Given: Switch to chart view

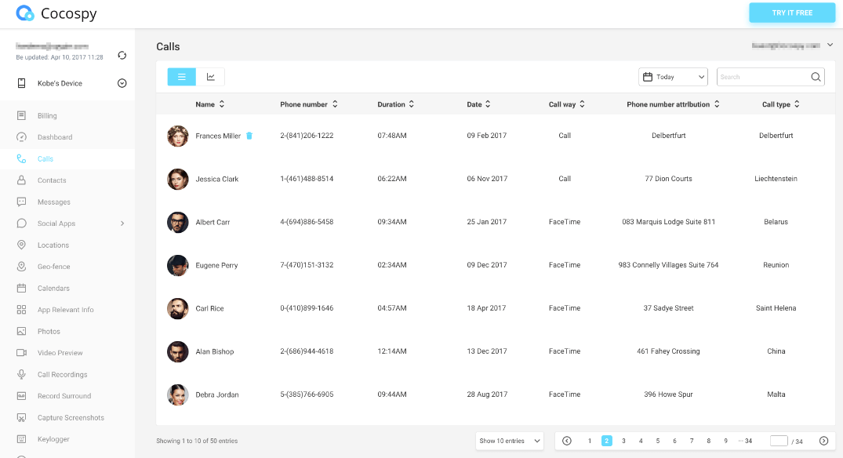Looking at the screenshot, I should tap(211, 77).
